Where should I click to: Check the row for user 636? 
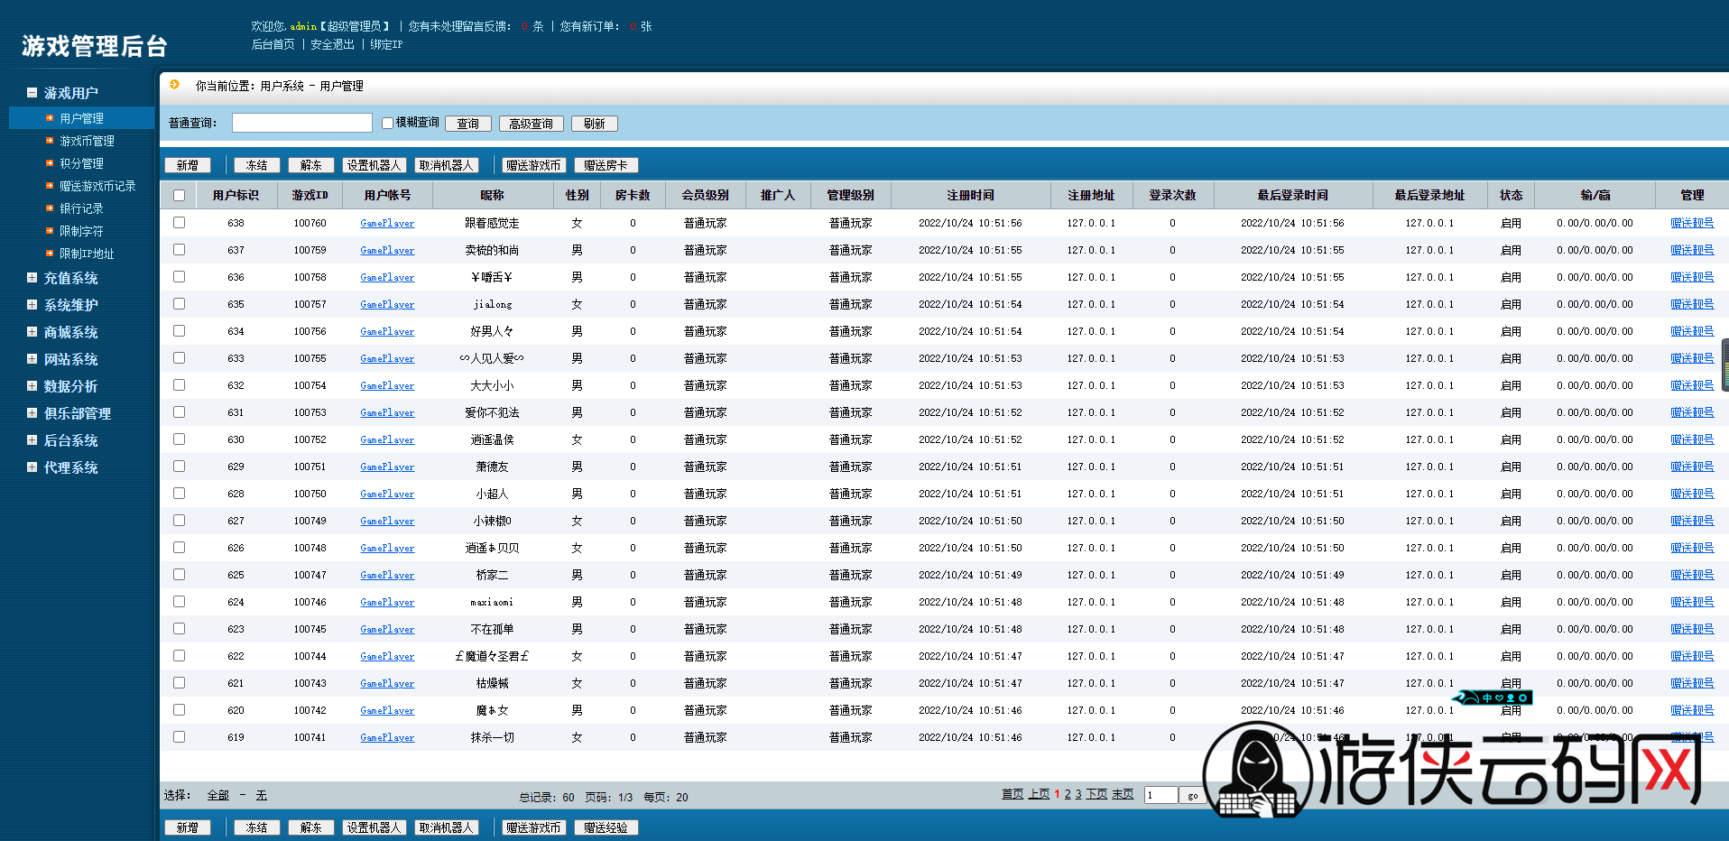click(x=179, y=276)
